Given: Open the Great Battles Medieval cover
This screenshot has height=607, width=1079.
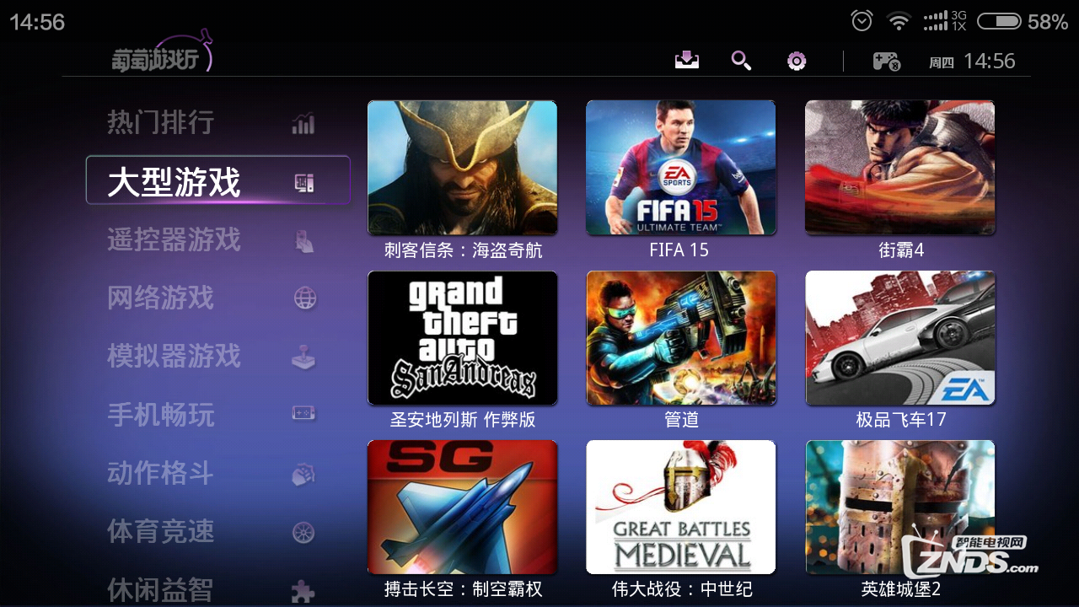Looking at the screenshot, I should 681,508.
